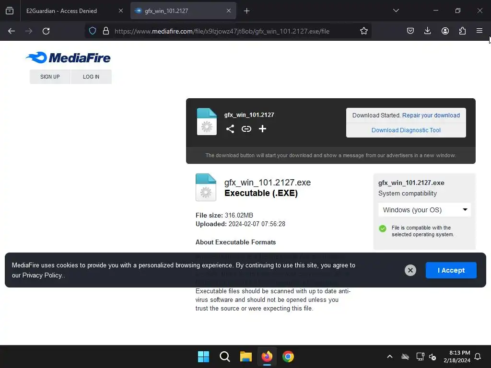491x368 pixels.
Task: Open the Firefox application menu
Action: (x=479, y=31)
